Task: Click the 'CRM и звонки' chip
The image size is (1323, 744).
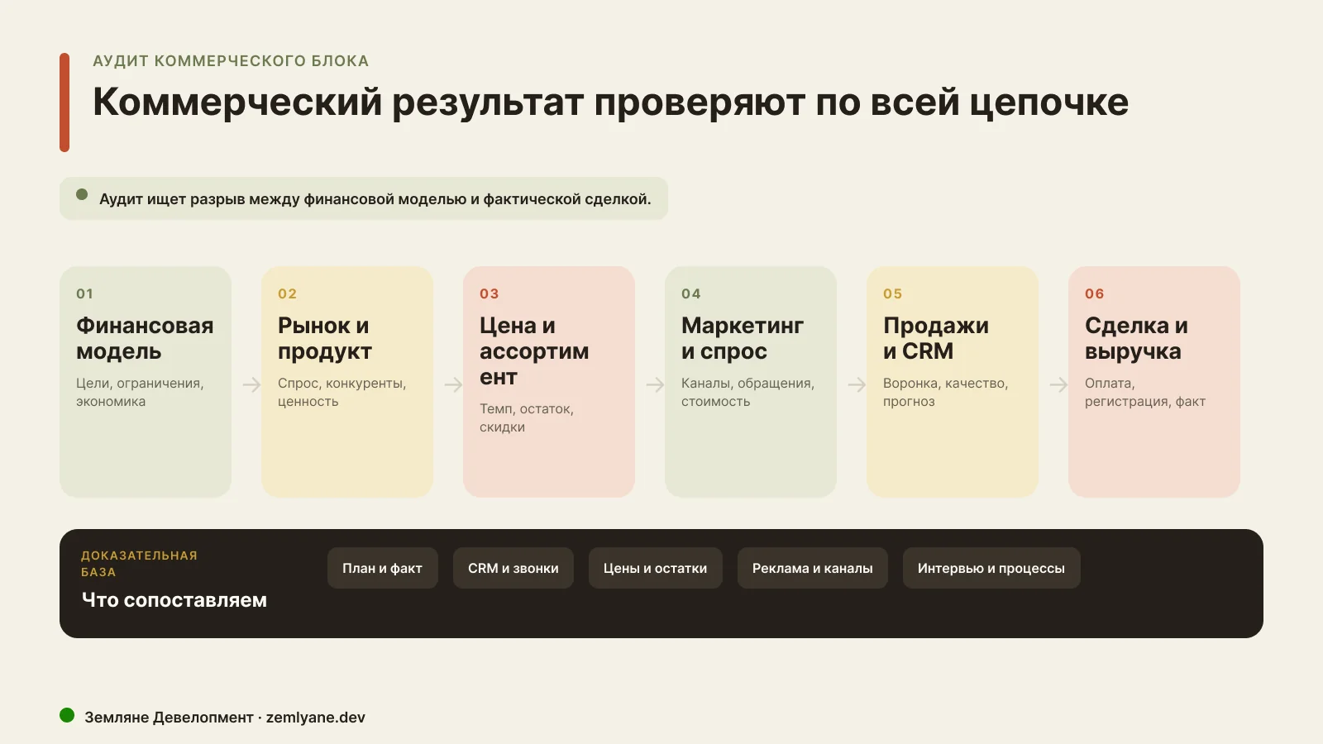Action: [513, 568]
